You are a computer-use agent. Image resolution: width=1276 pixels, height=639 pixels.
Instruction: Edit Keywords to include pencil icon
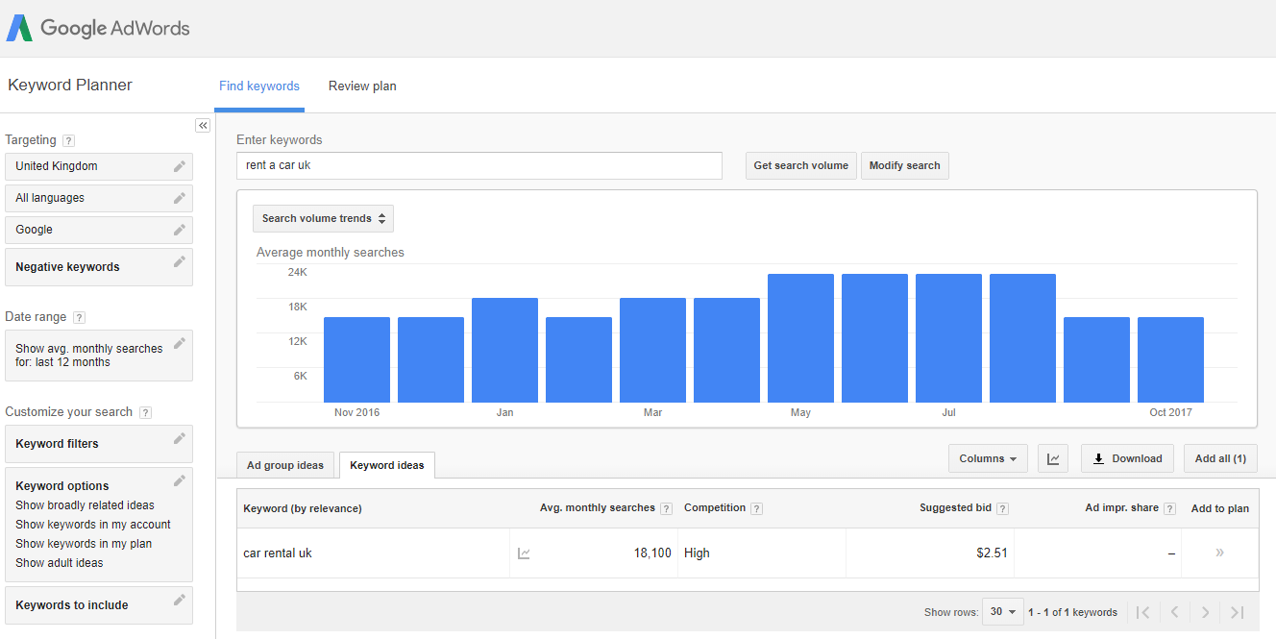tap(179, 600)
